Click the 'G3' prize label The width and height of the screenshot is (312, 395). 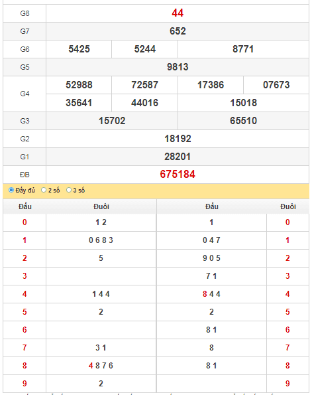tap(25, 121)
